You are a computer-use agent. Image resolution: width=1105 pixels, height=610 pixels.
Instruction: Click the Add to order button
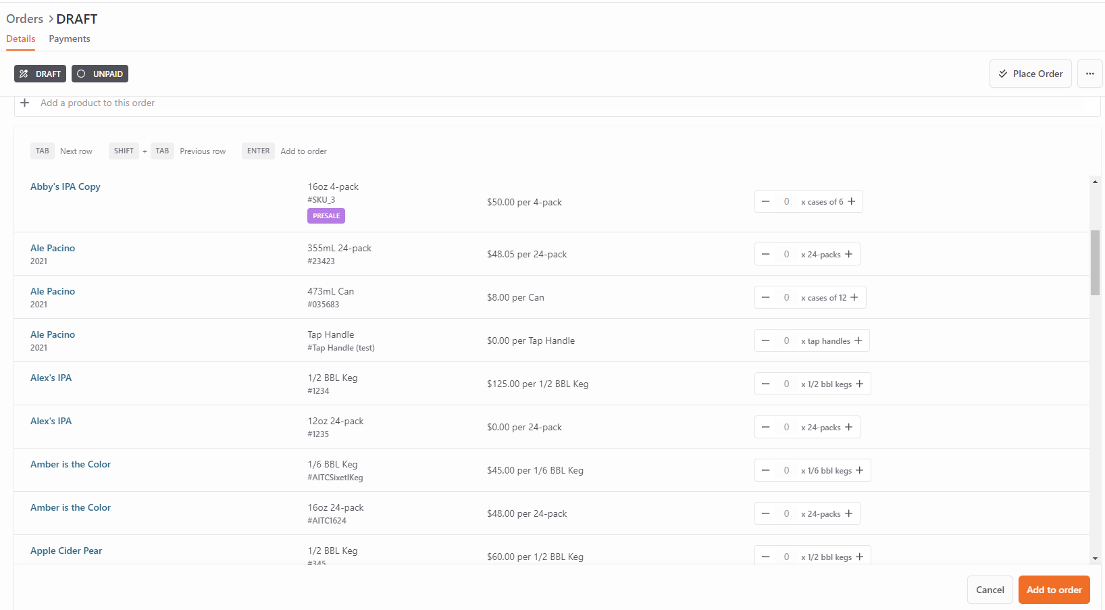(1054, 590)
